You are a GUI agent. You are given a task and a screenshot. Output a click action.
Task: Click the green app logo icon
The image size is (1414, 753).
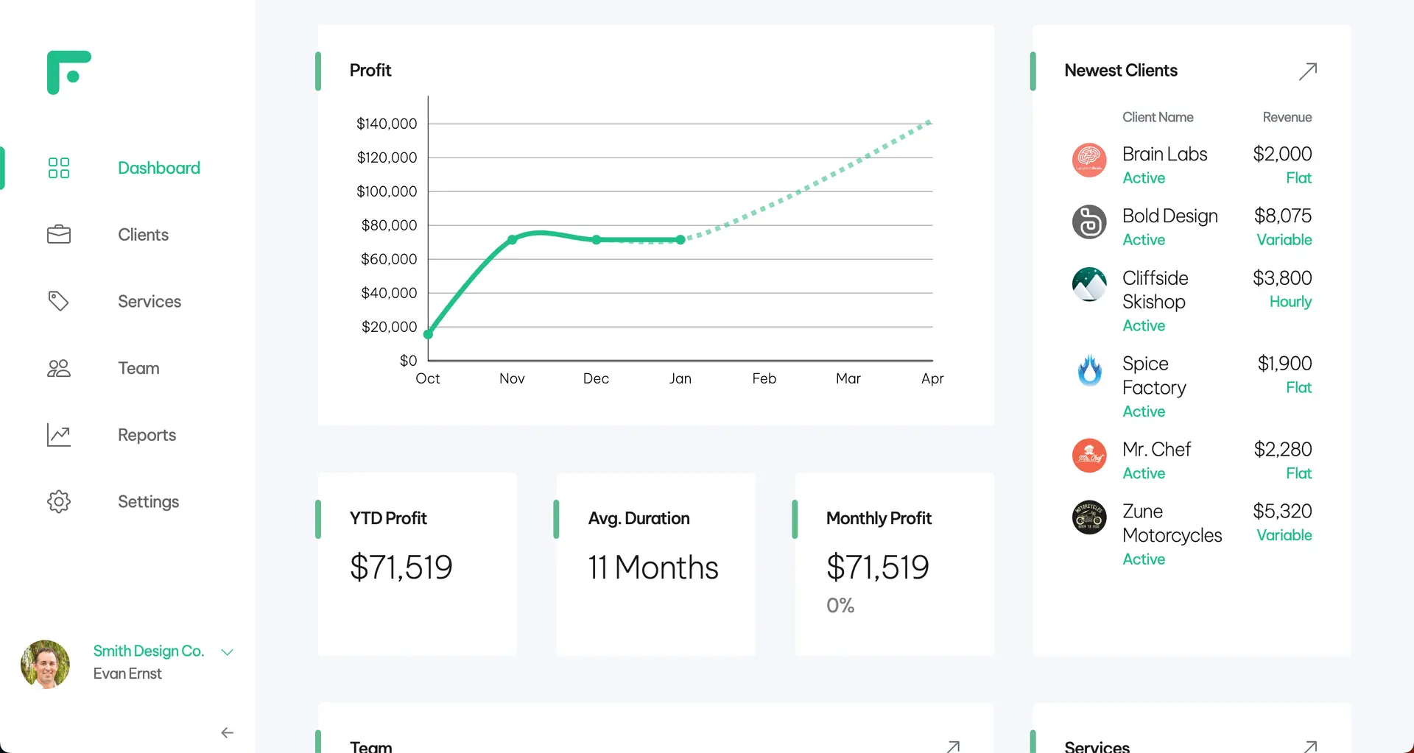(68, 72)
